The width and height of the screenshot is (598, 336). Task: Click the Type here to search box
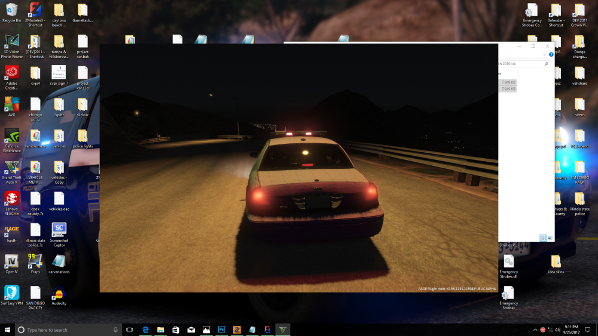point(68,329)
